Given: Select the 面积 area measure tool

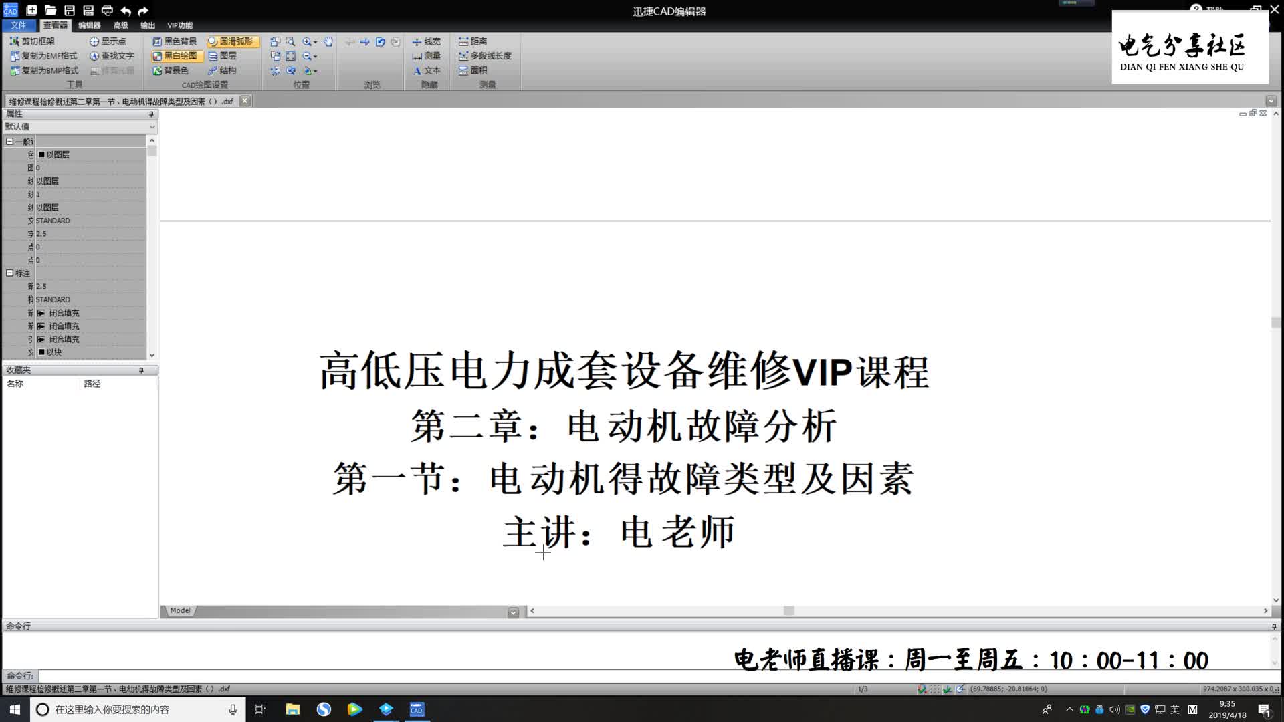Looking at the screenshot, I should coord(473,70).
